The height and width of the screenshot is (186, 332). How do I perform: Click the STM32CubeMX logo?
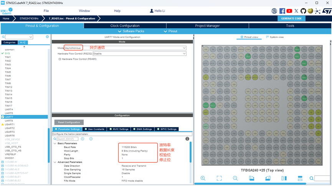(x=7, y=11)
